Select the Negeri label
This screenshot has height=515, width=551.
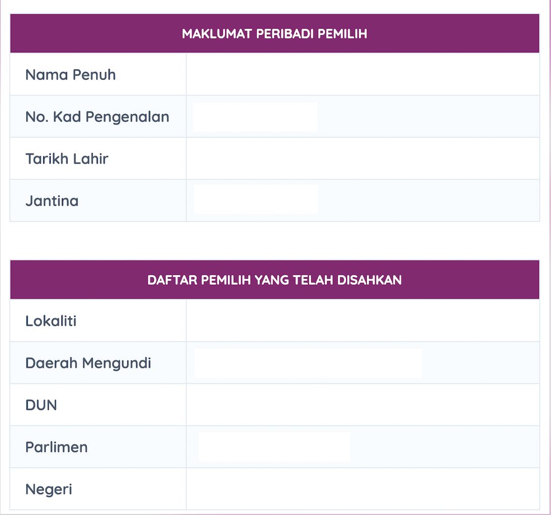pyautogui.click(x=49, y=490)
